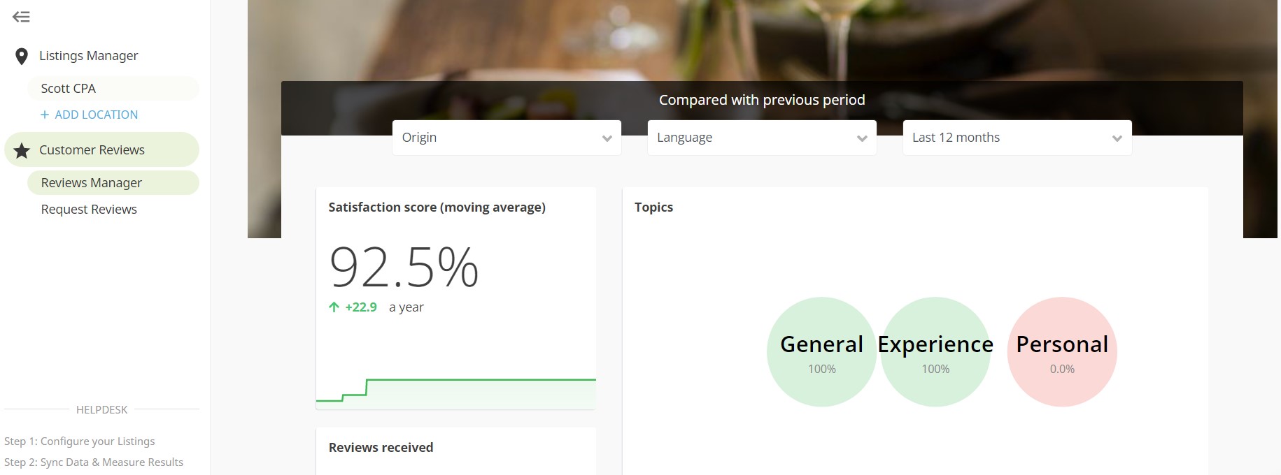
Task: Select the Scott CPA location entry
Action: pos(66,88)
